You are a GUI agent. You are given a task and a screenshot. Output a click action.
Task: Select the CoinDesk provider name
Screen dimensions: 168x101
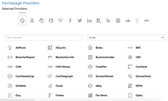click(x=141, y=67)
